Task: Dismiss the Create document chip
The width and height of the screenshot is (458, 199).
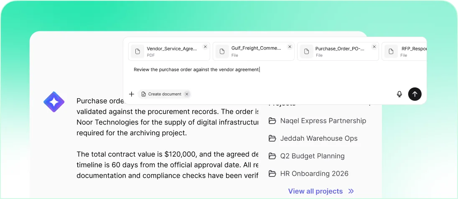Action: pyautogui.click(x=187, y=94)
